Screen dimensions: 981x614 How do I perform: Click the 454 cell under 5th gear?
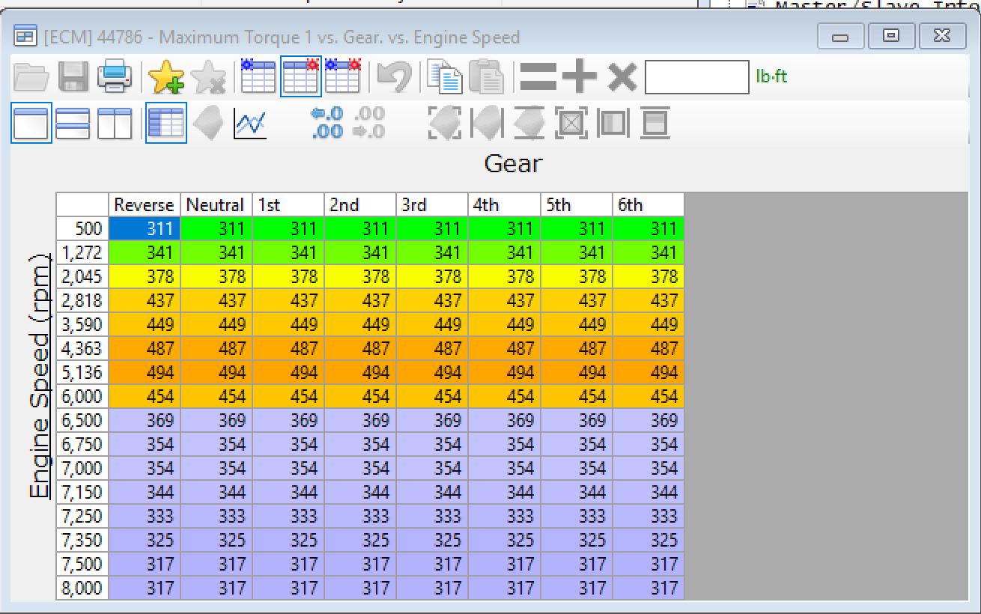(x=577, y=396)
